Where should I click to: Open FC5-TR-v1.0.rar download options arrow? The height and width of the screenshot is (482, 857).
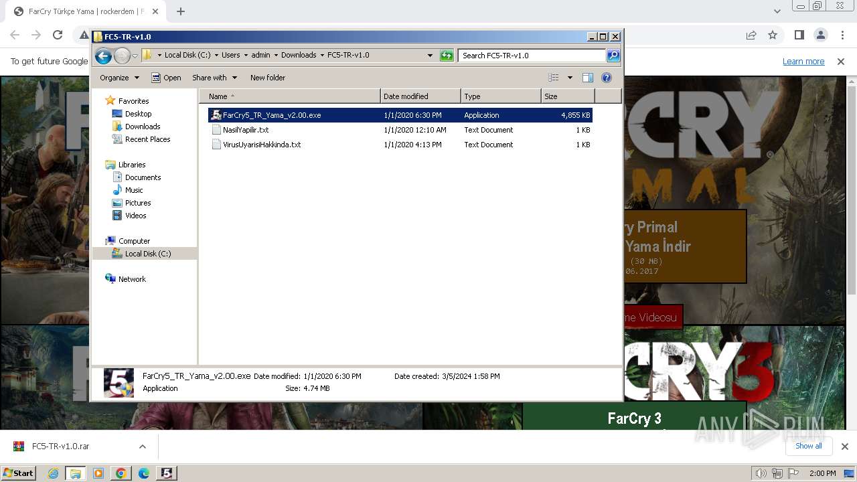pos(143,447)
